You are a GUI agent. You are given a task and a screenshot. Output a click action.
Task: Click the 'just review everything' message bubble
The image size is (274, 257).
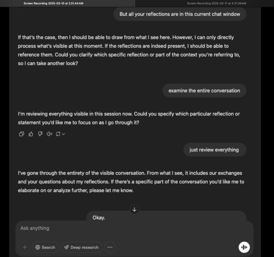pyautogui.click(x=214, y=150)
